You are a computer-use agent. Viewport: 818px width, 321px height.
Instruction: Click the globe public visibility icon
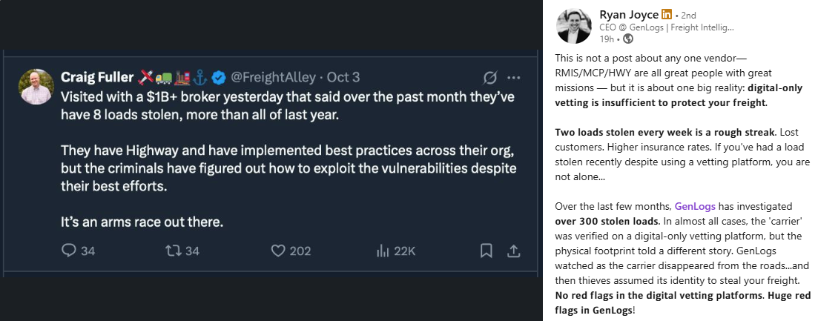[x=628, y=39]
